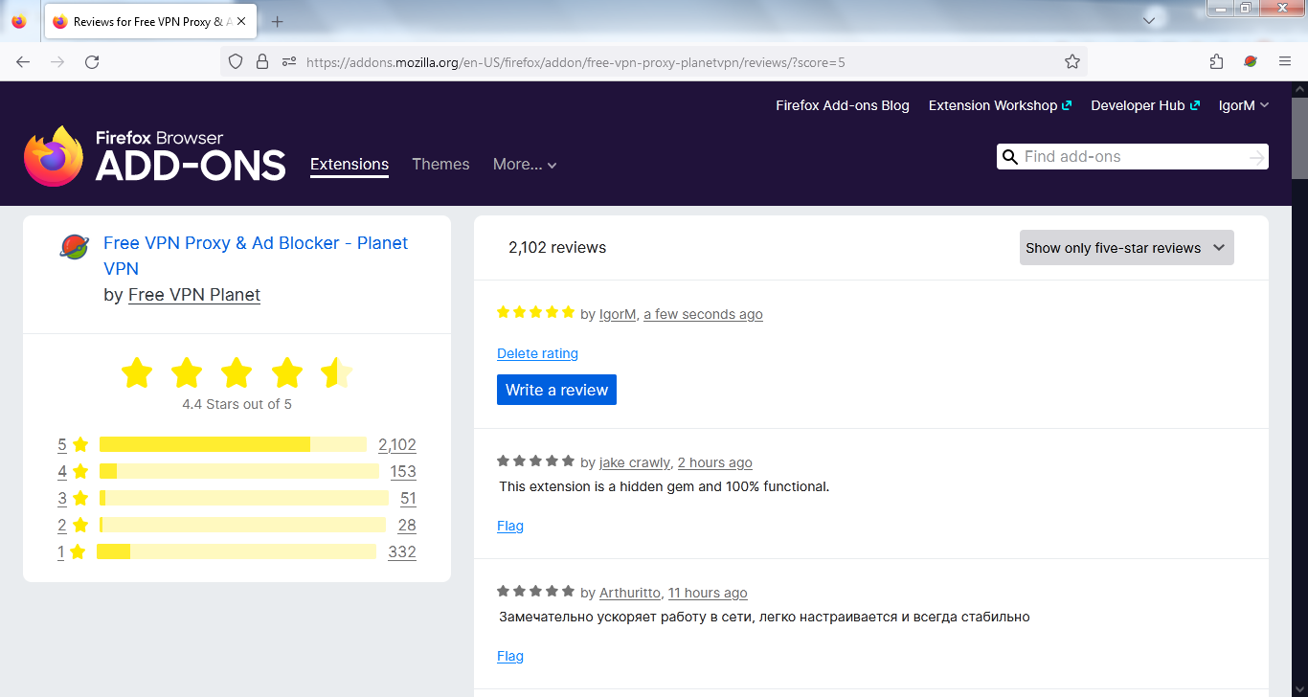Click the Reload page icon
Image resolution: width=1308 pixels, height=697 pixels.
(92, 62)
